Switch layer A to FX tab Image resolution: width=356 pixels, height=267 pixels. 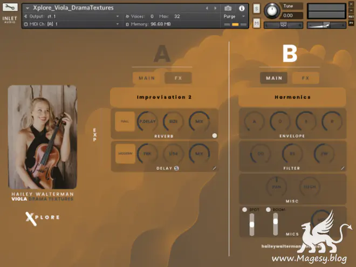pos(178,78)
